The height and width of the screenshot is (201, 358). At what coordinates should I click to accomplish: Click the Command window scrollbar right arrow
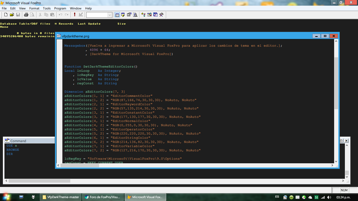tap(343, 181)
